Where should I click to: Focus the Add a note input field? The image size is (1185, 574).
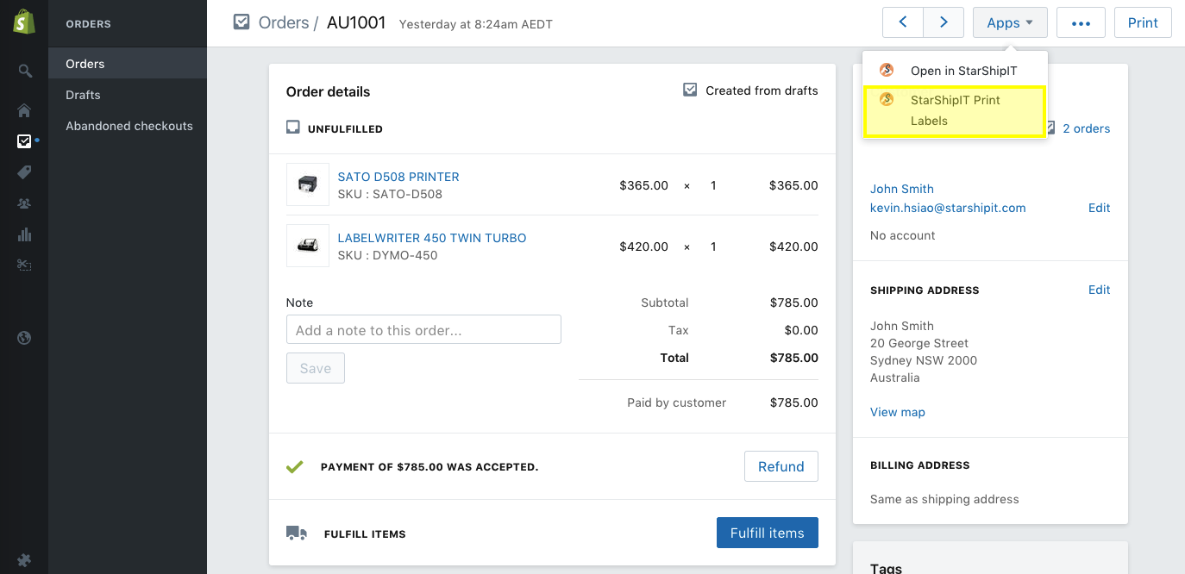point(423,329)
